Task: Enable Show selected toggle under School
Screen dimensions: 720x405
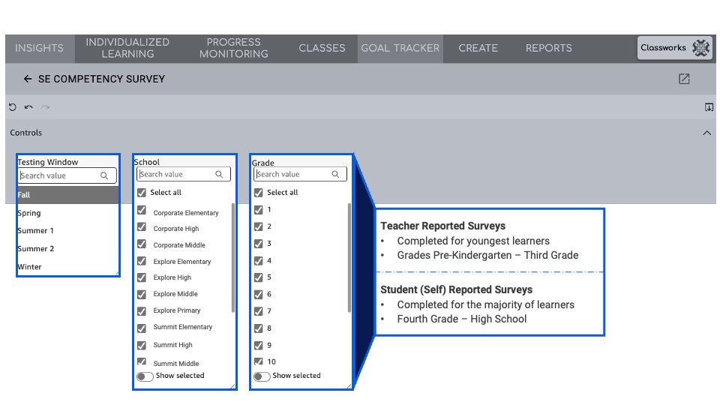Action: pos(145,376)
